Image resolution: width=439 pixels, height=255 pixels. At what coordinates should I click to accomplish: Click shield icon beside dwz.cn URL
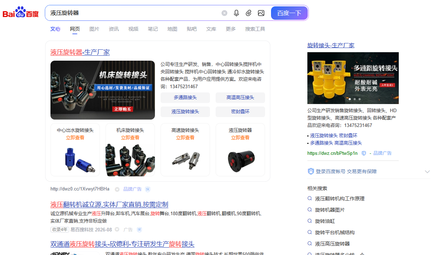tap(364, 153)
